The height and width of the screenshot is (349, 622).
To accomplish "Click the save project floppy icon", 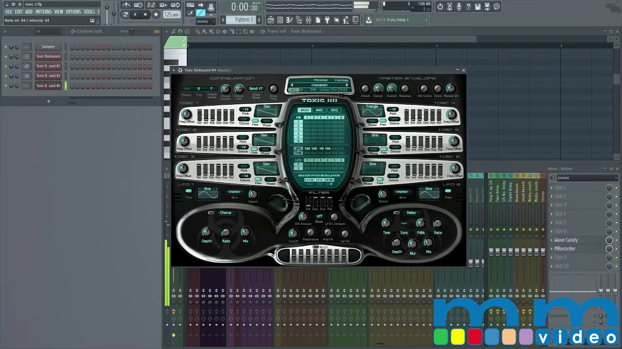I will 478,6.
